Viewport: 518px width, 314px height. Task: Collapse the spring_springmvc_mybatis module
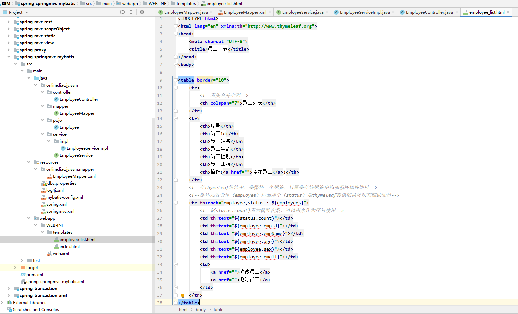click(9, 57)
